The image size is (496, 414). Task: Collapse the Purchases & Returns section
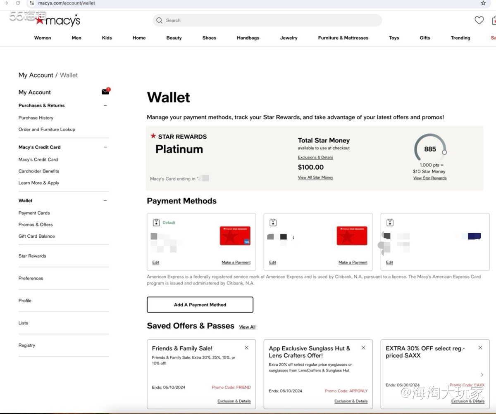pos(105,105)
